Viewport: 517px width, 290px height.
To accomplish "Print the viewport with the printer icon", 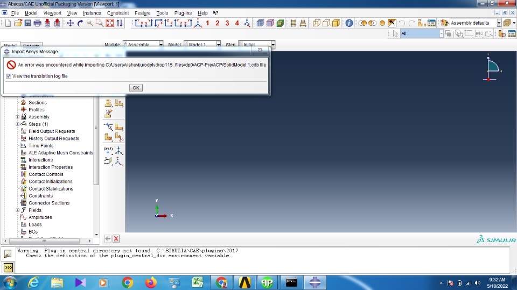I will pyautogui.click(x=38, y=23).
